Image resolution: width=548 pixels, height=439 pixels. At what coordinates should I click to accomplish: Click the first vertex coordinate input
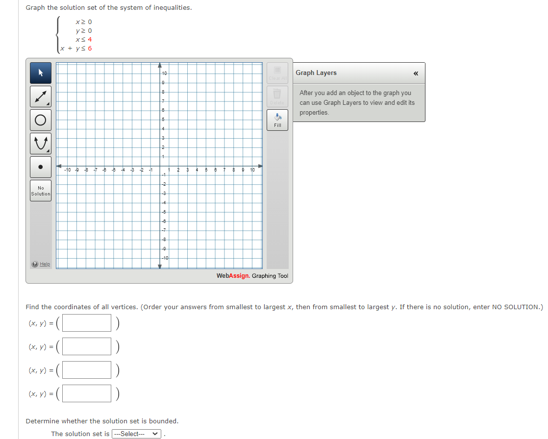pyautogui.click(x=87, y=323)
